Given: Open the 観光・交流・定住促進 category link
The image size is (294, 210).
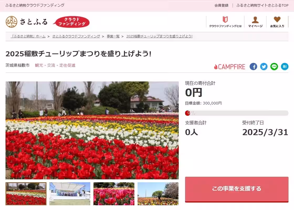Looking at the screenshot, I should (x=55, y=65).
